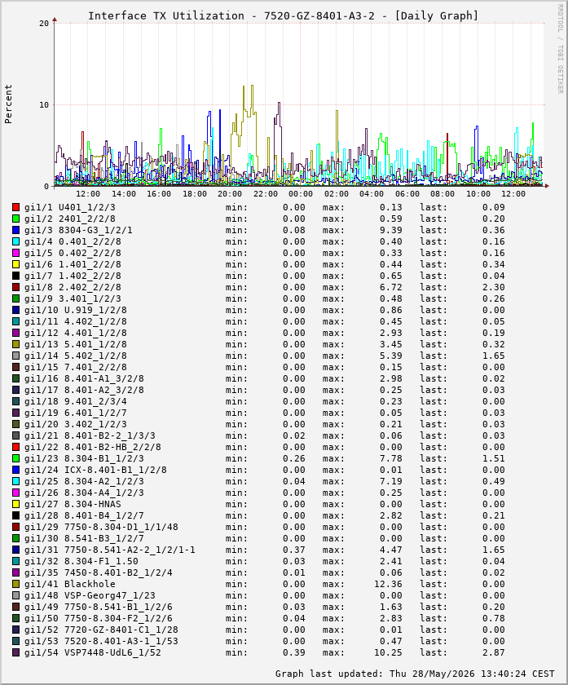Click the last value '2.30' for gi1/8
This screenshot has height=685, width=568.
click(493, 287)
